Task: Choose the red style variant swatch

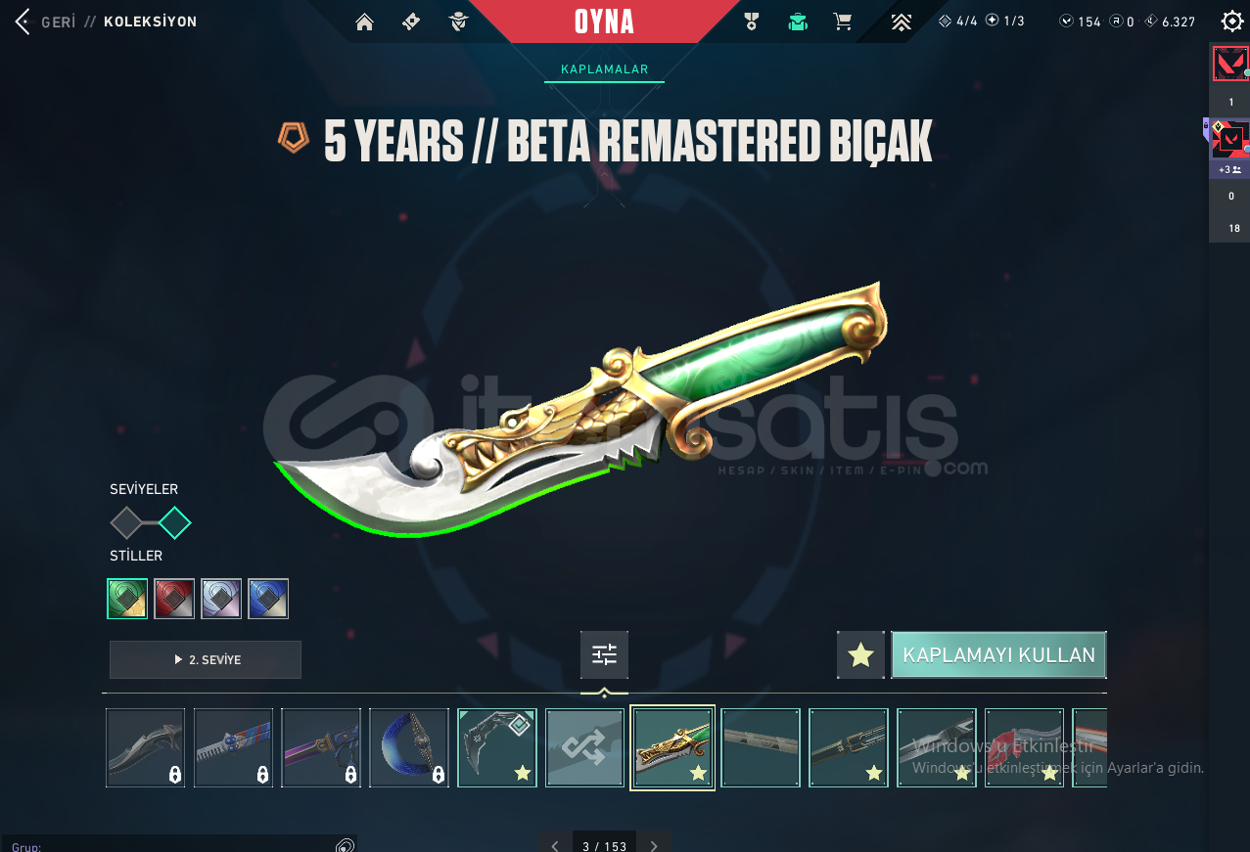Action: (174, 599)
